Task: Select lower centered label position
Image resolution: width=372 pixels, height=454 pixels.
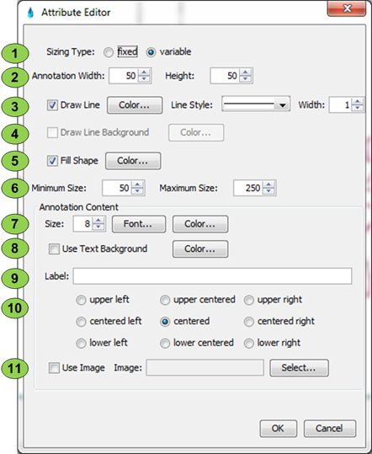Action: (165, 344)
